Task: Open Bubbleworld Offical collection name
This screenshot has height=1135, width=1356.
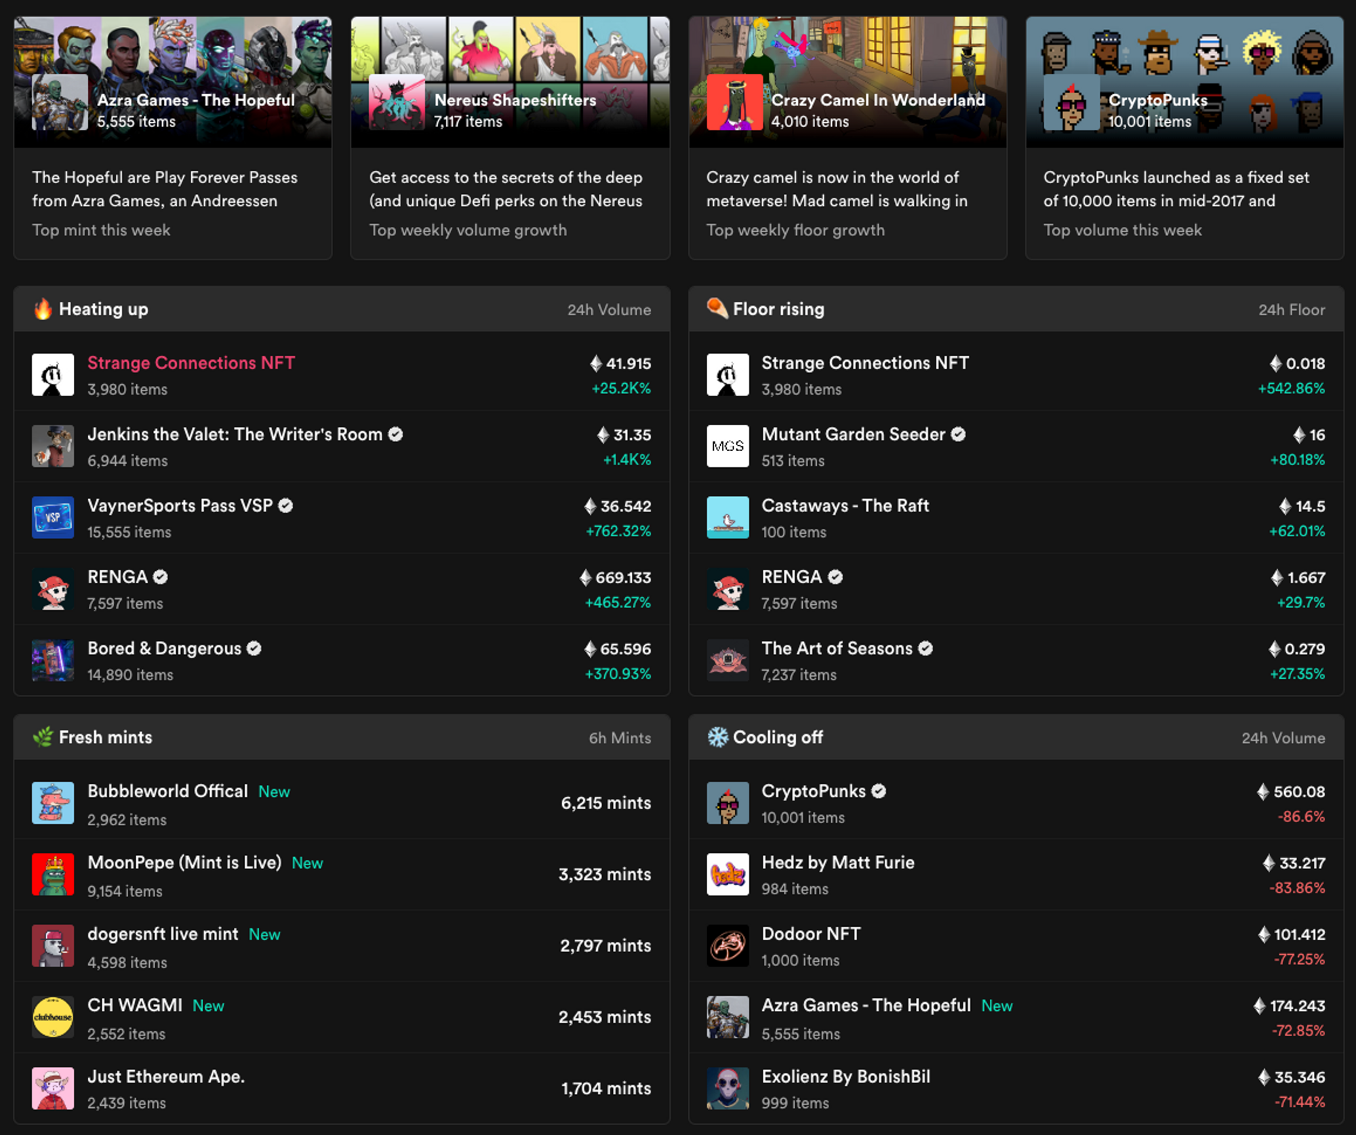Action: click(x=167, y=791)
